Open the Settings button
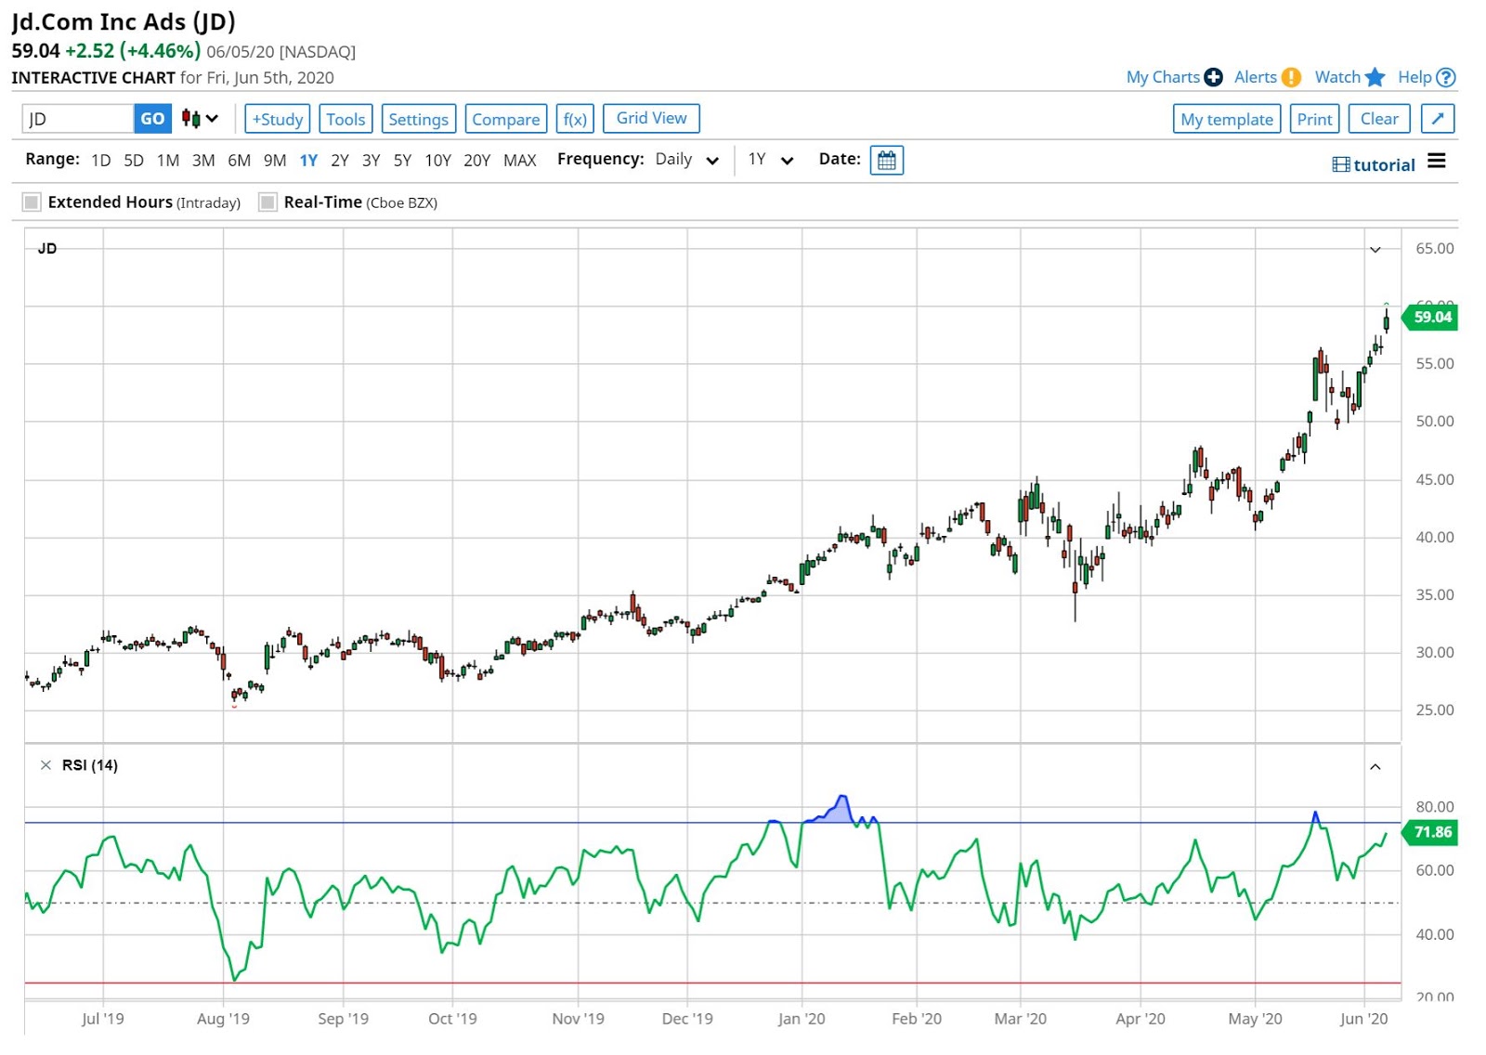 click(x=418, y=119)
